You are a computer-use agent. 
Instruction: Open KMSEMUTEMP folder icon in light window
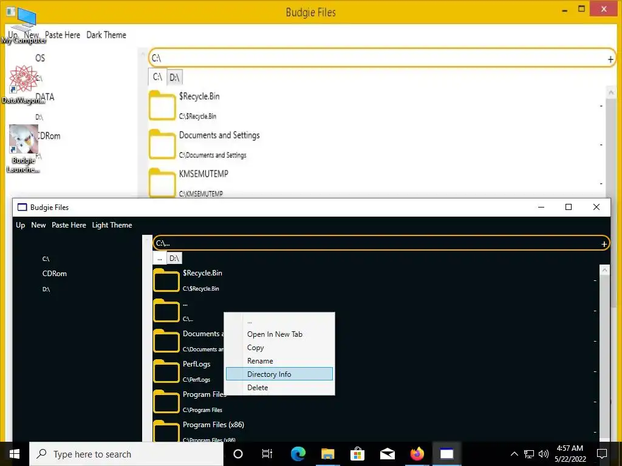(x=162, y=183)
